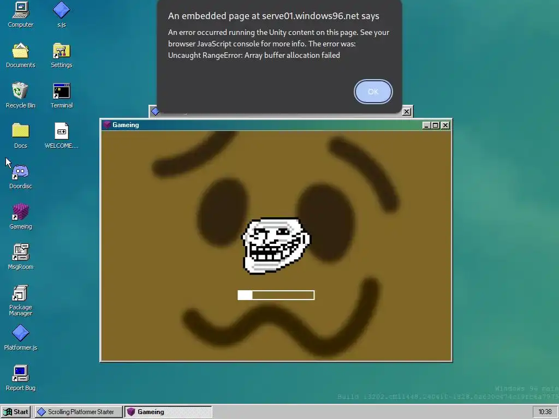This screenshot has height=419, width=559.
Task: Maximize the Gameing window
Action: [435, 125]
